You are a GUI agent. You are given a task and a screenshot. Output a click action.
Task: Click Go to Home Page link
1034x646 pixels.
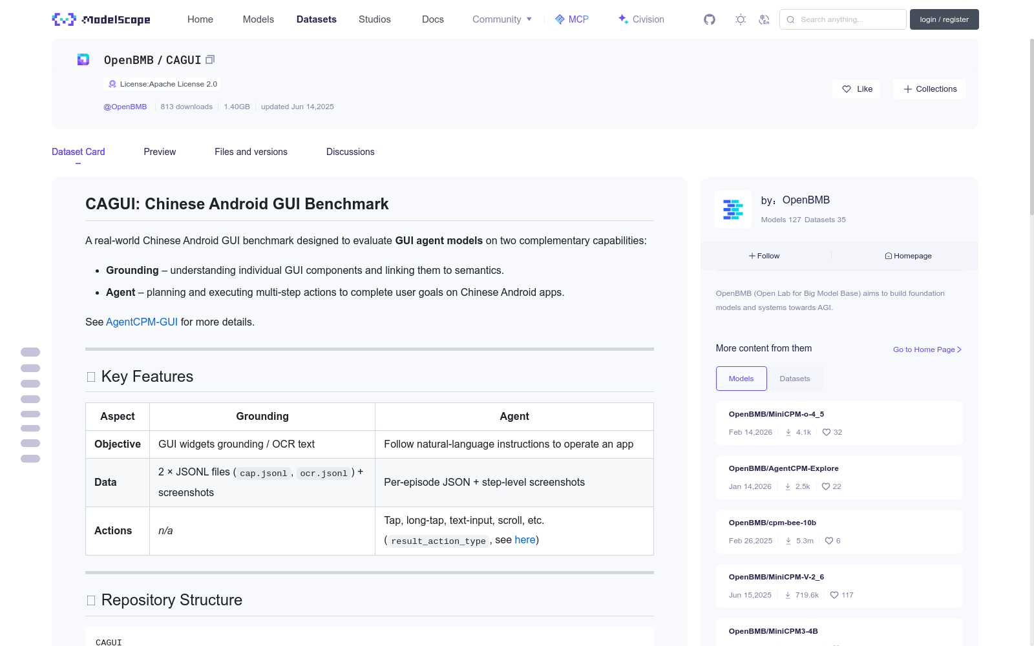[x=927, y=349]
